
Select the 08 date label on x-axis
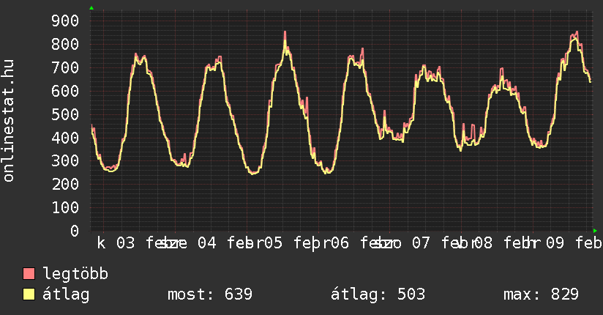pyautogui.click(x=483, y=242)
